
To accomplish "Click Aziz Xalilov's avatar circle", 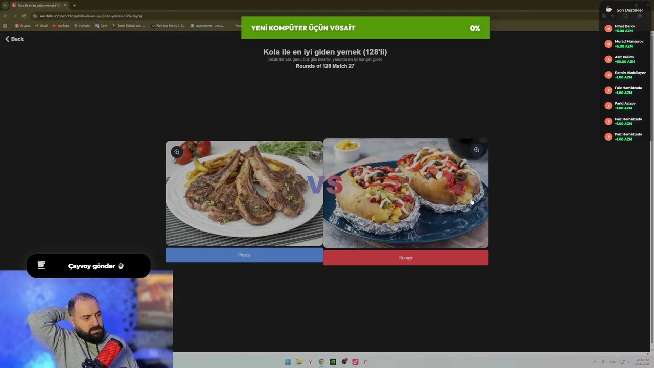I will tap(608, 59).
